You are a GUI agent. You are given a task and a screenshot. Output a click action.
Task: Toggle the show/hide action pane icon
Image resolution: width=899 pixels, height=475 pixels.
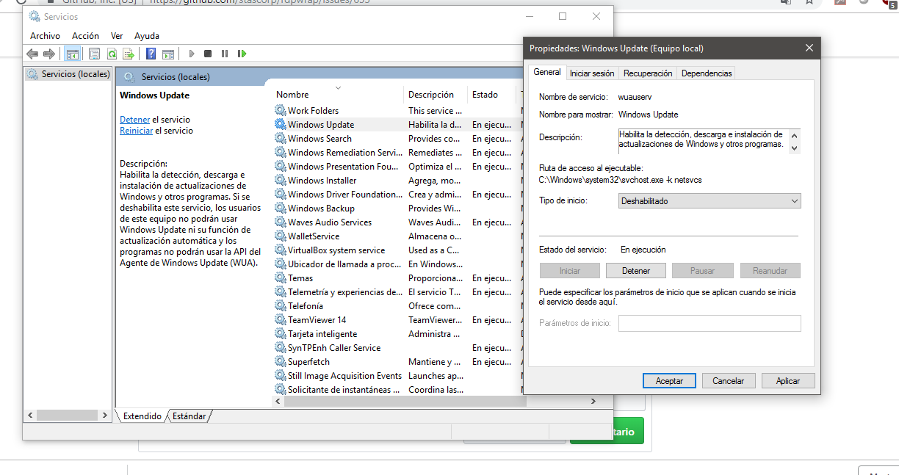click(168, 54)
